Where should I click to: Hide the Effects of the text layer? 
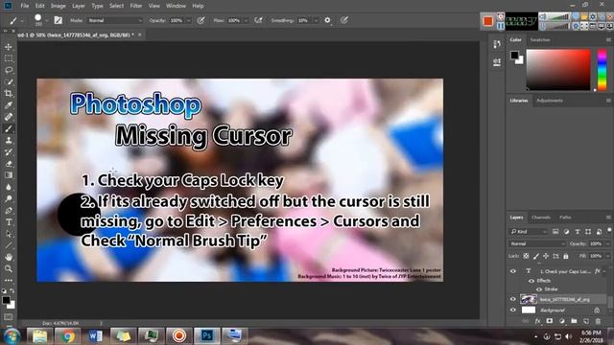(531, 281)
